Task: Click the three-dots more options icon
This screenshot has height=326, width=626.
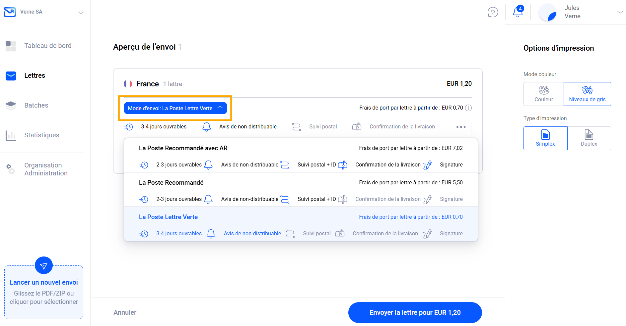Action: (x=461, y=127)
